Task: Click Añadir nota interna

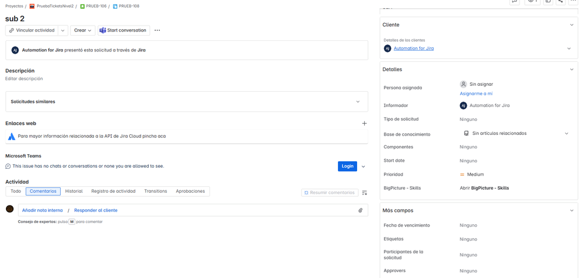Action: pyautogui.click(x=43, y=210)
